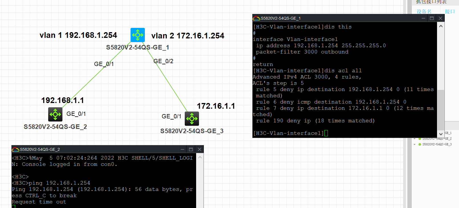Select S5820V2-54QS-GE_2 in the capture interface list
Screen dimensions: 459x208
[437, 139]
